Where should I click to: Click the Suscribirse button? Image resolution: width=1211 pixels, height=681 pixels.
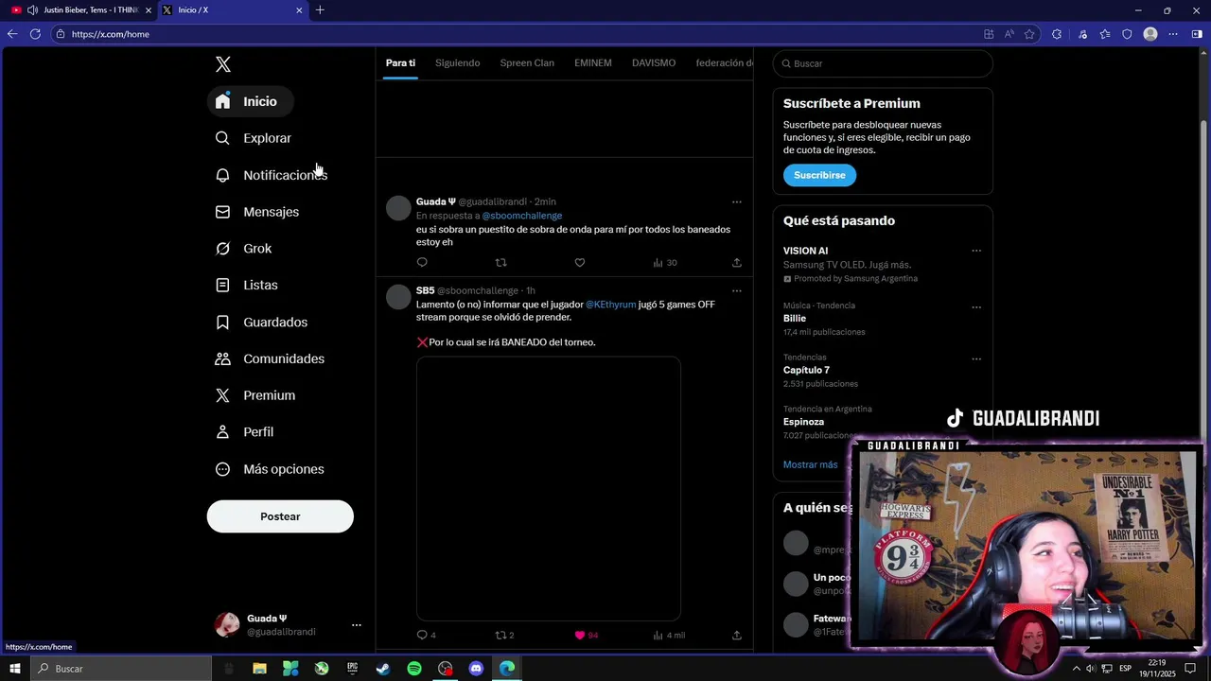click(x=819, y=175)
